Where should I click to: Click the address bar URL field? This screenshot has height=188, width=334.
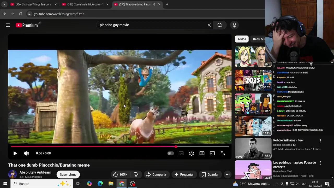(x=146, y=14)
